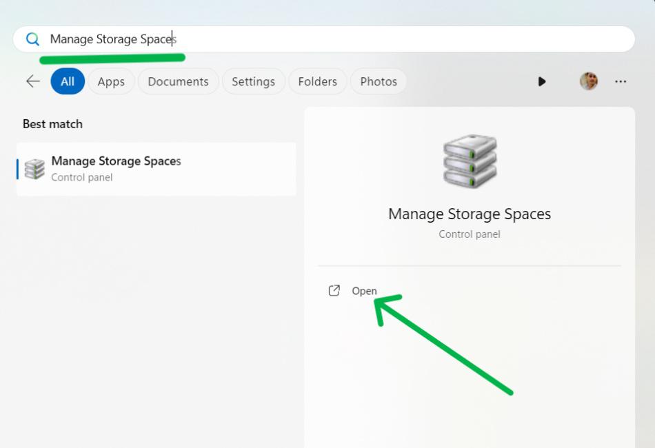
Task: Open the three-dots options menu
Action: [621, 81]
